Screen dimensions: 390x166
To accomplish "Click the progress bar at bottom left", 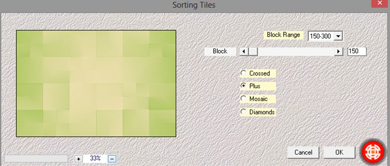I will click(36, 159).
